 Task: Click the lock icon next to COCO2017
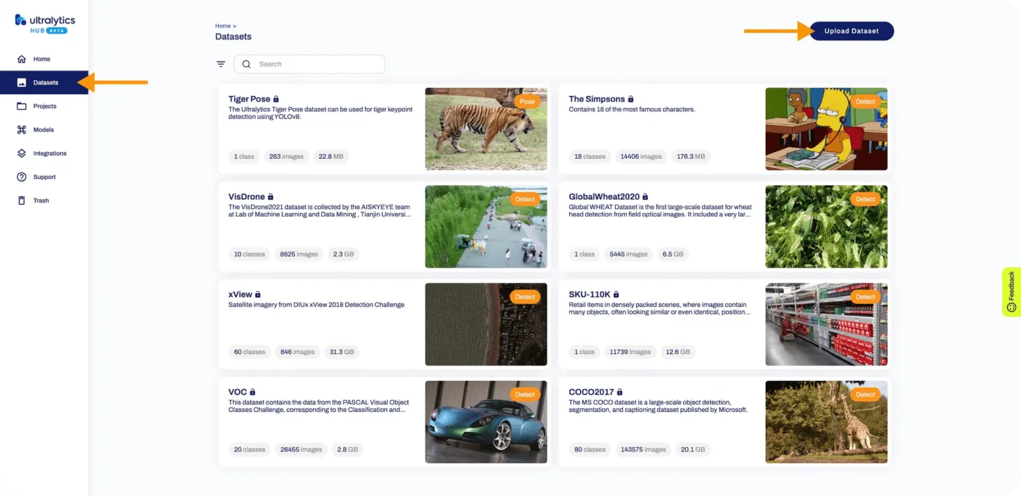click(619, 392)
